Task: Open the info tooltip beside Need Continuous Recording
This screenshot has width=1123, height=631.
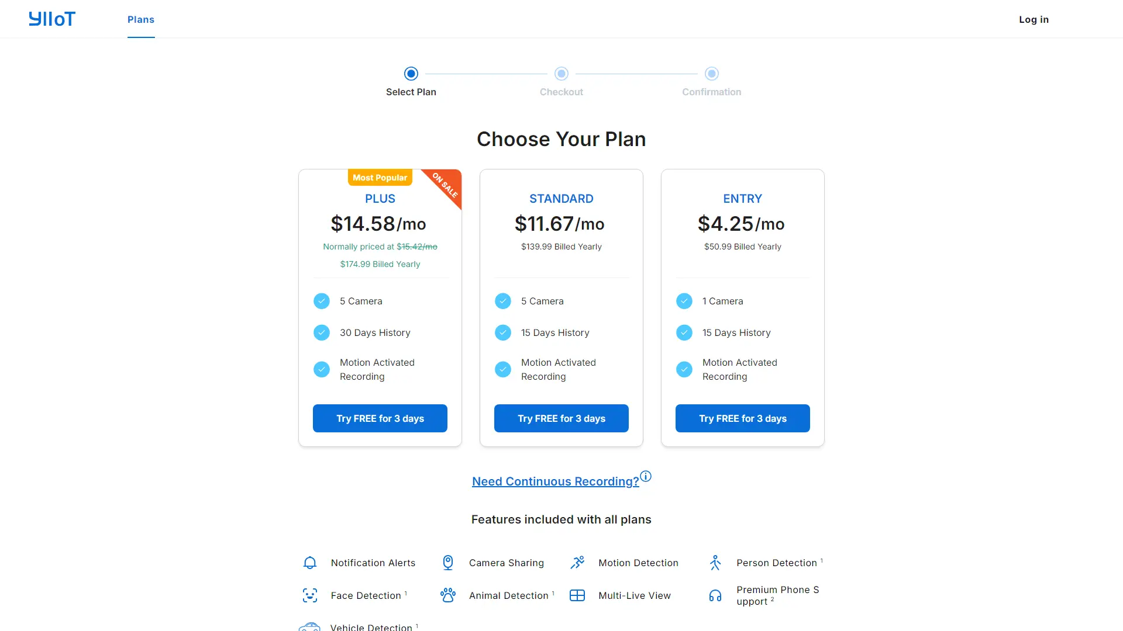Action: [x=645, y=476]
